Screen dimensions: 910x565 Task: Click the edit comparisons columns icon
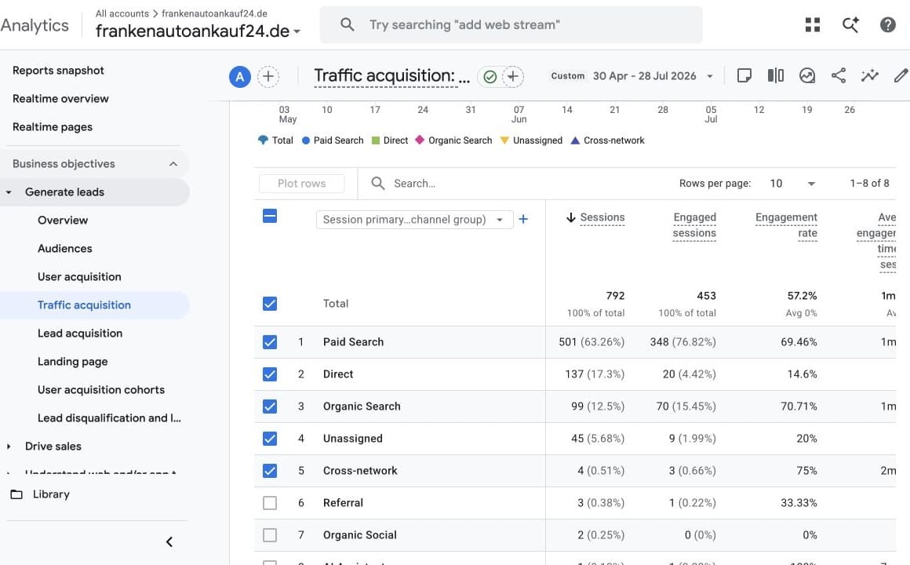click(775, 75)
